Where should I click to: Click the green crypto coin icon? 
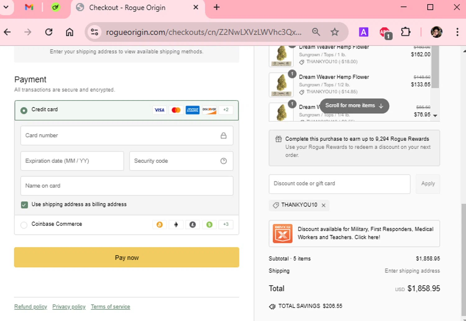tap(209, 224)
